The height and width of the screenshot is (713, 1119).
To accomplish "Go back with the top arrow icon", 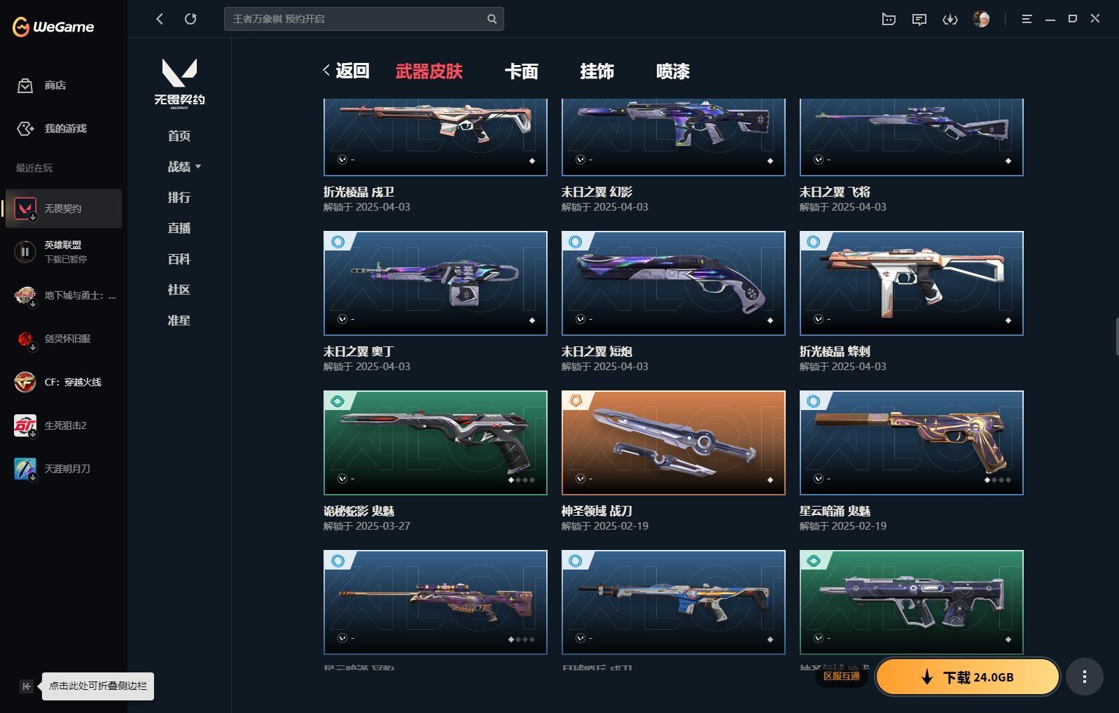I will [160, 19].
